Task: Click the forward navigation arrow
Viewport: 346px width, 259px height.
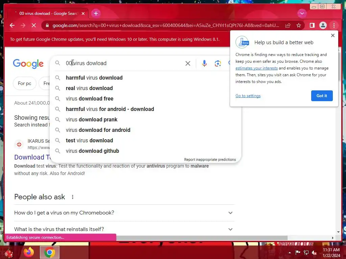Action: [23, 25]
